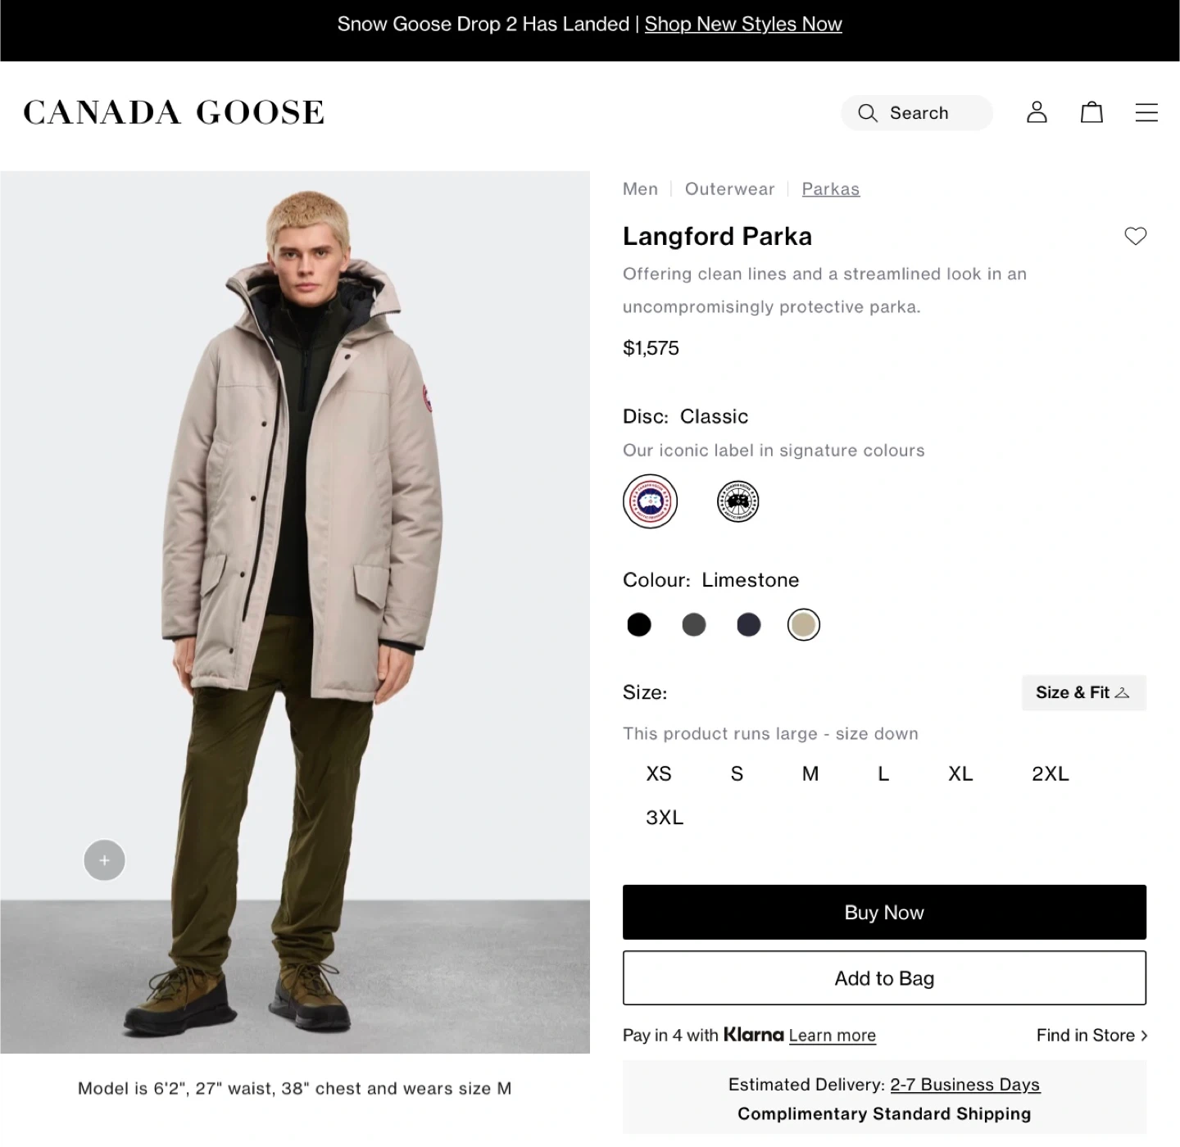The image size is (1180, 1147).
Task: Open Find in Store chevron link
Action: coord(1091,1035)
